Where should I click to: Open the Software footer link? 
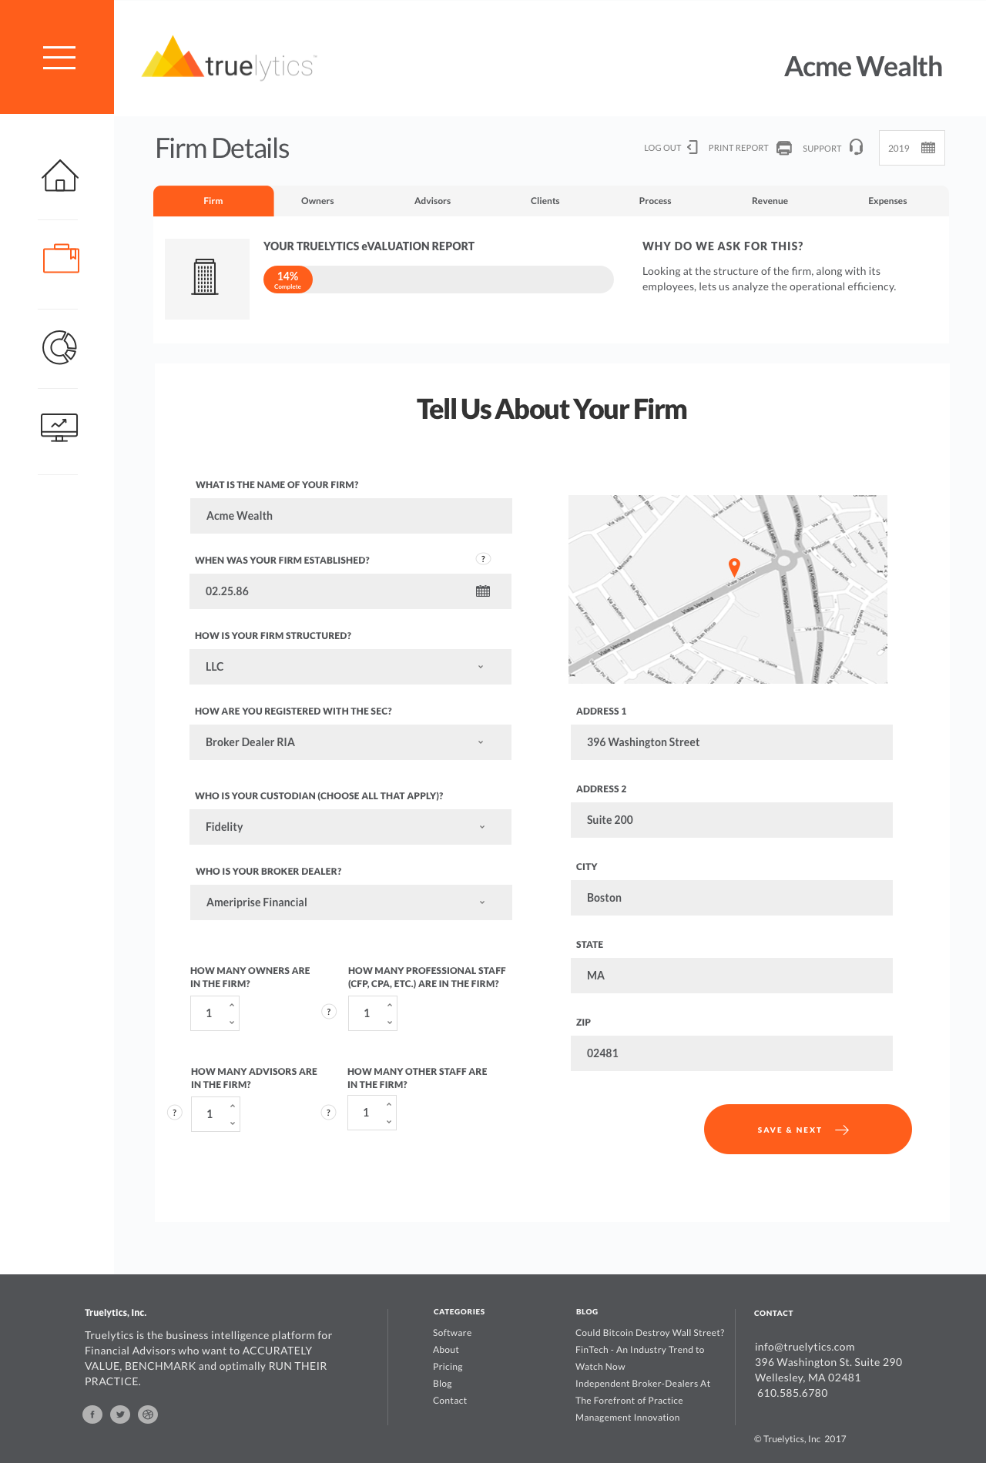click(x=452, y=1333)
